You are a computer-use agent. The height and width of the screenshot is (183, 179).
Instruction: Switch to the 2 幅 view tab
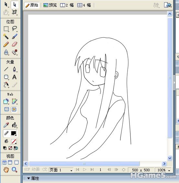[x=67, y=5]
